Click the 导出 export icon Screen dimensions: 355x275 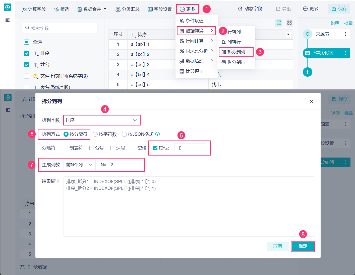[x=278, y=9]
